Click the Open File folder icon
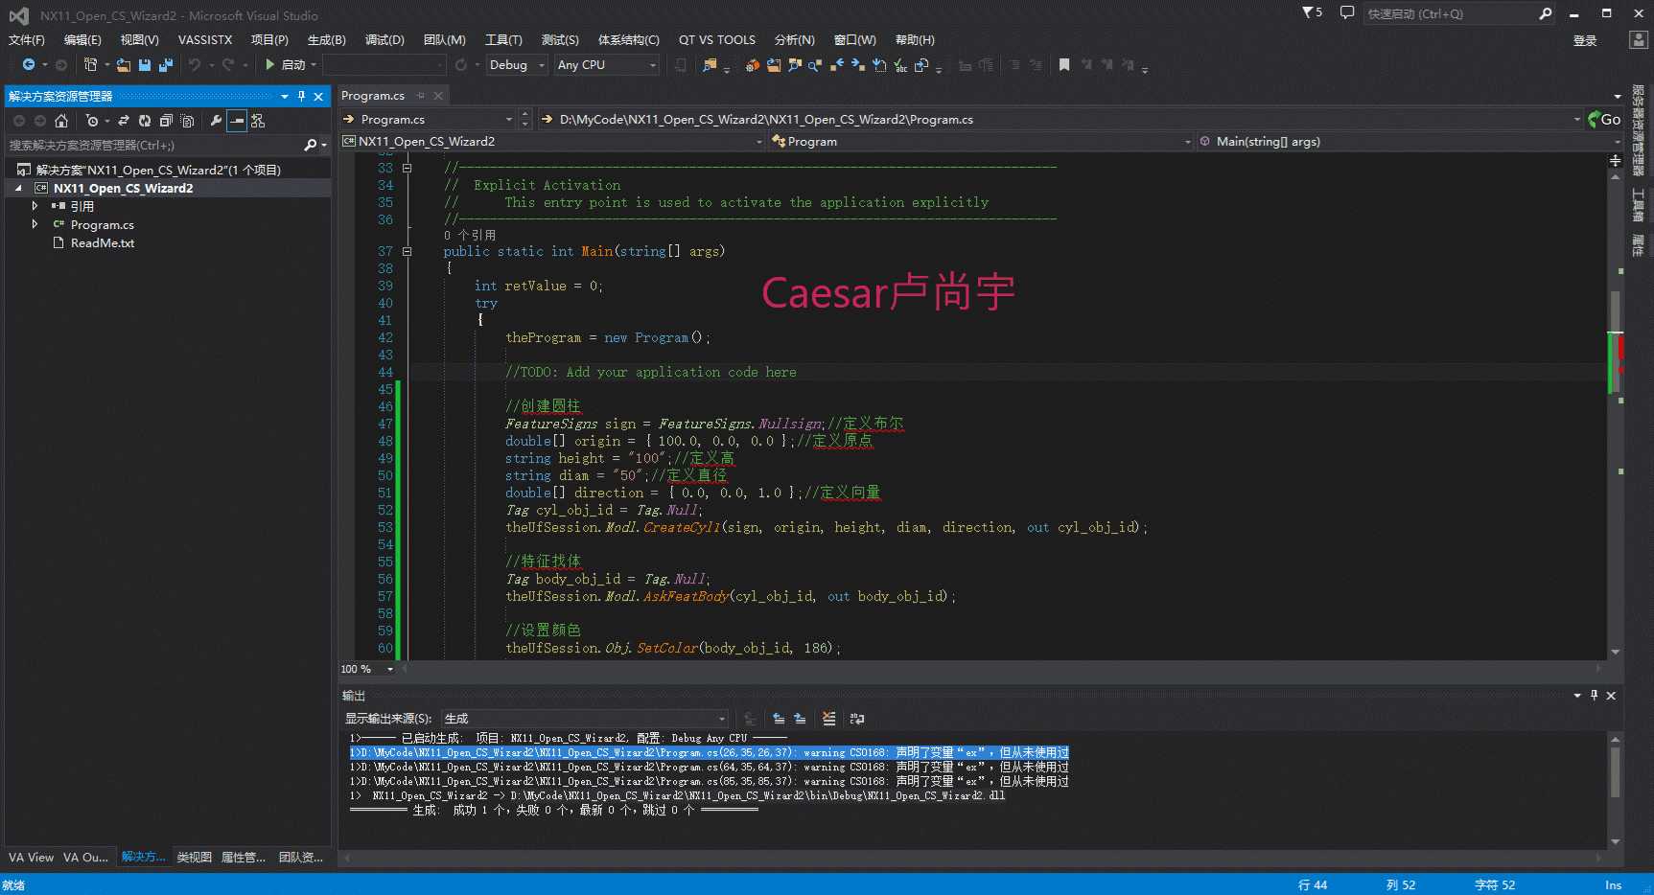Screen dimensions: 1654x895 (x=124, y=65)
